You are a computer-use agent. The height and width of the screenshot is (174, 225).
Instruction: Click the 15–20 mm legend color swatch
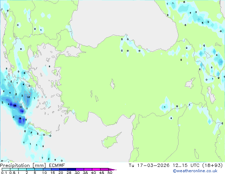(55, 169)
